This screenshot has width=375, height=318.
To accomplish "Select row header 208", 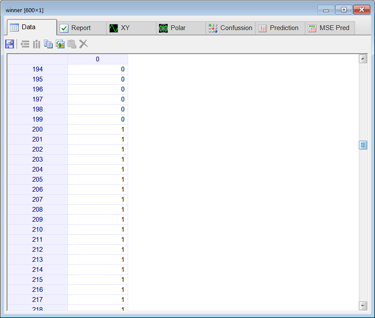I will click(37, 210).
